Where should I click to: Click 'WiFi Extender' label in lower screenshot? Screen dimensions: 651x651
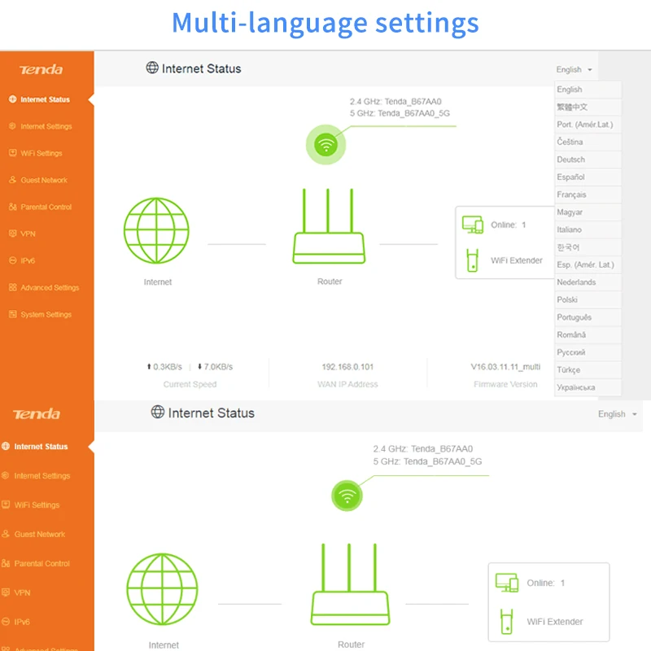click(555, 622)
